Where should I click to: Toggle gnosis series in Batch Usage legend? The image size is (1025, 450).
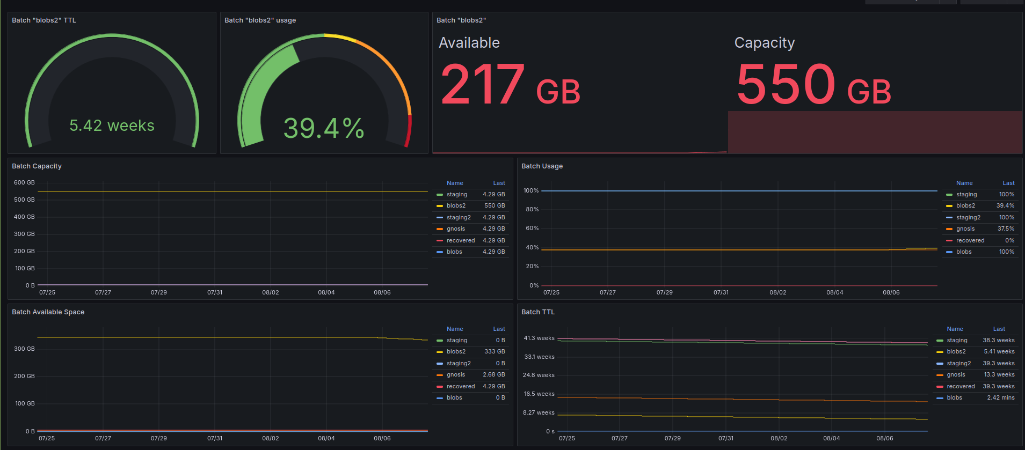pos(965,229)
